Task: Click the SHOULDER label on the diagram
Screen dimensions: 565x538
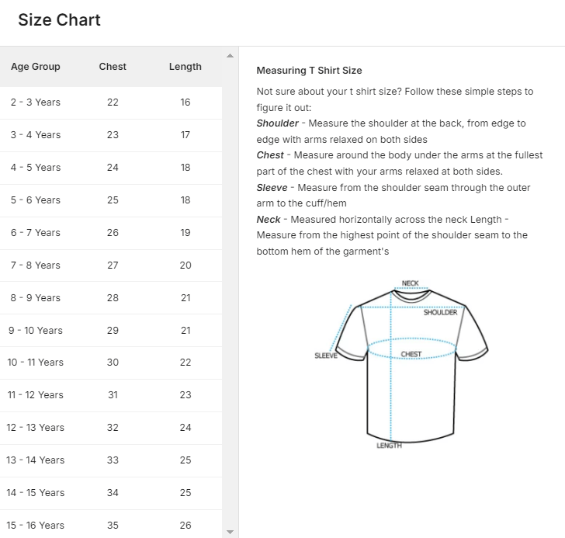Action: coord(440,313)
